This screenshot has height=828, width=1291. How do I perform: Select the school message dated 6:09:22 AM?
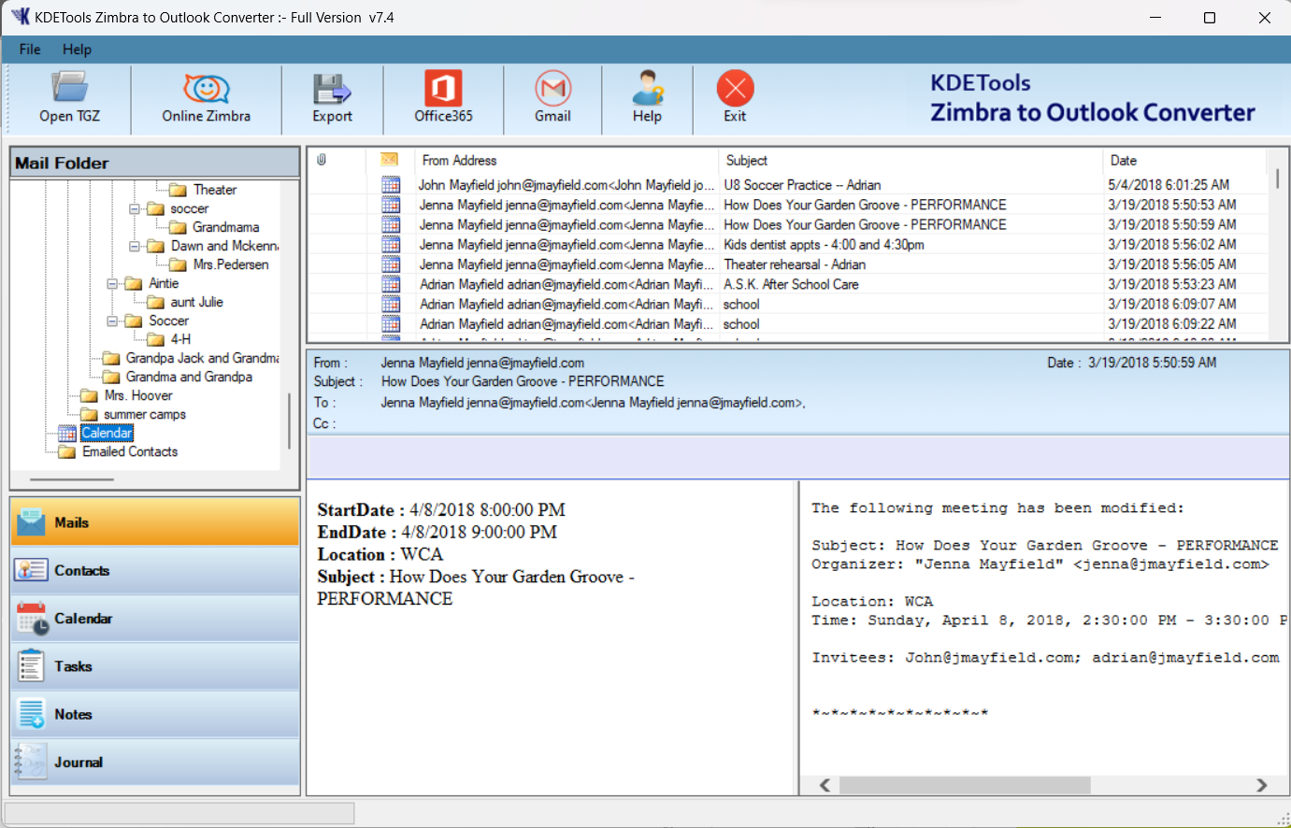[788, 324]
